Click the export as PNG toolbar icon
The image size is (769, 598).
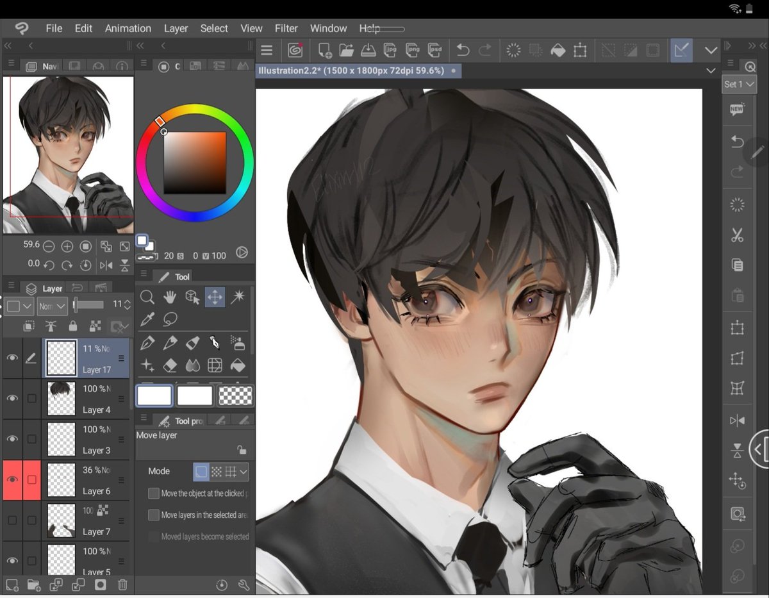click(x=413, y=50)
